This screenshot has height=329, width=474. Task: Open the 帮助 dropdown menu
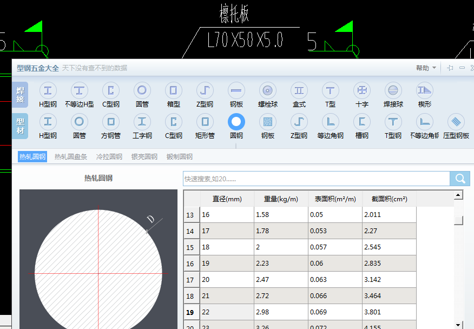pos(426,68)
